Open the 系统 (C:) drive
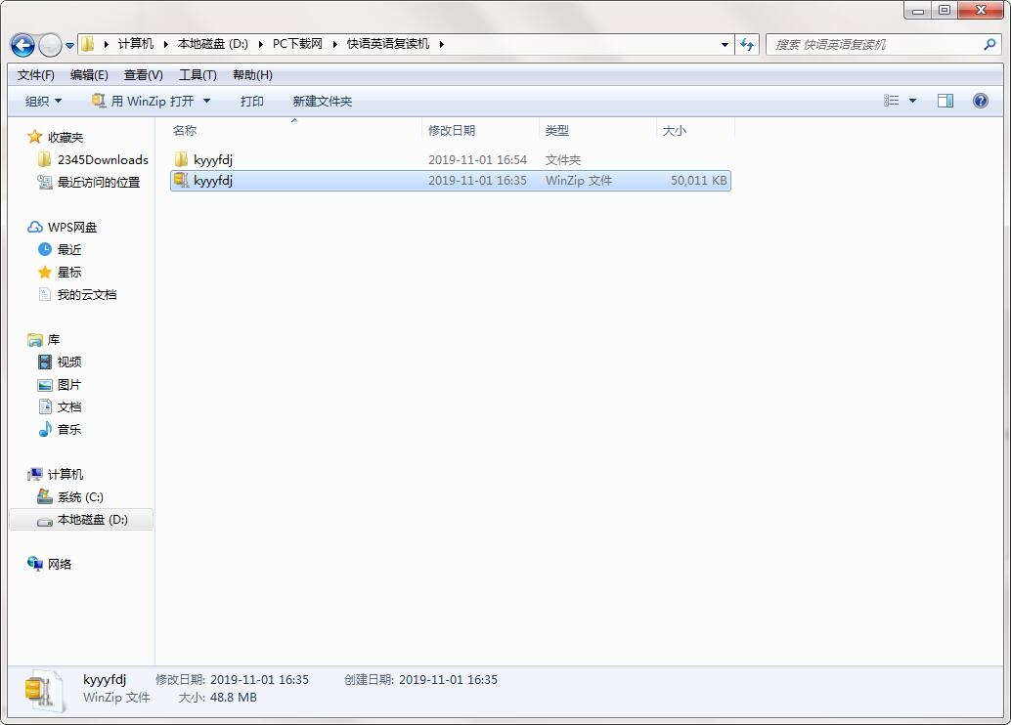 [80, 497]
